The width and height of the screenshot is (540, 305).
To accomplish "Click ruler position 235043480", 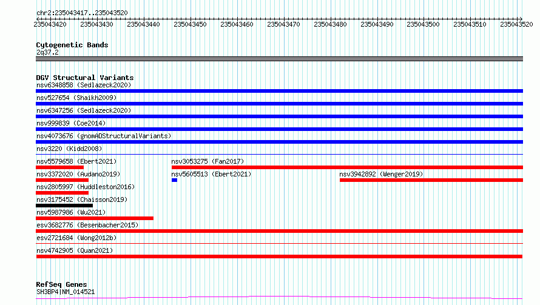I will click(330, 24).
